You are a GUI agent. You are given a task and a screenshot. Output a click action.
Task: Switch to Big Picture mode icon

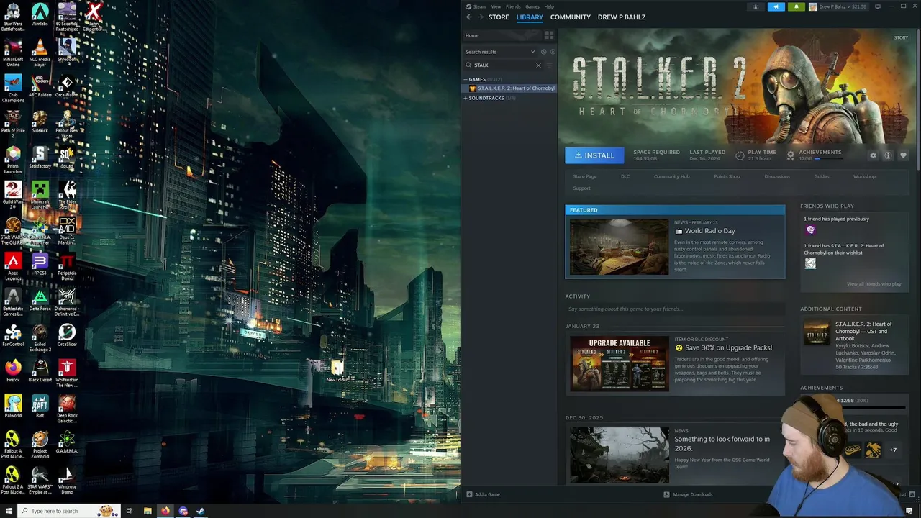878,6
